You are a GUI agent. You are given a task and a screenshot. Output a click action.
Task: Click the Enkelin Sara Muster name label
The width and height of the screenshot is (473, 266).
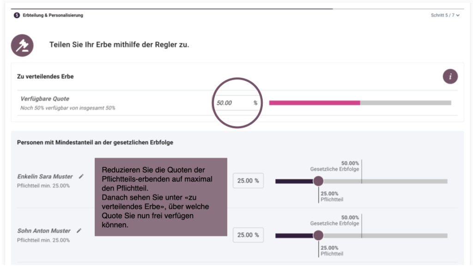[45, 177]
